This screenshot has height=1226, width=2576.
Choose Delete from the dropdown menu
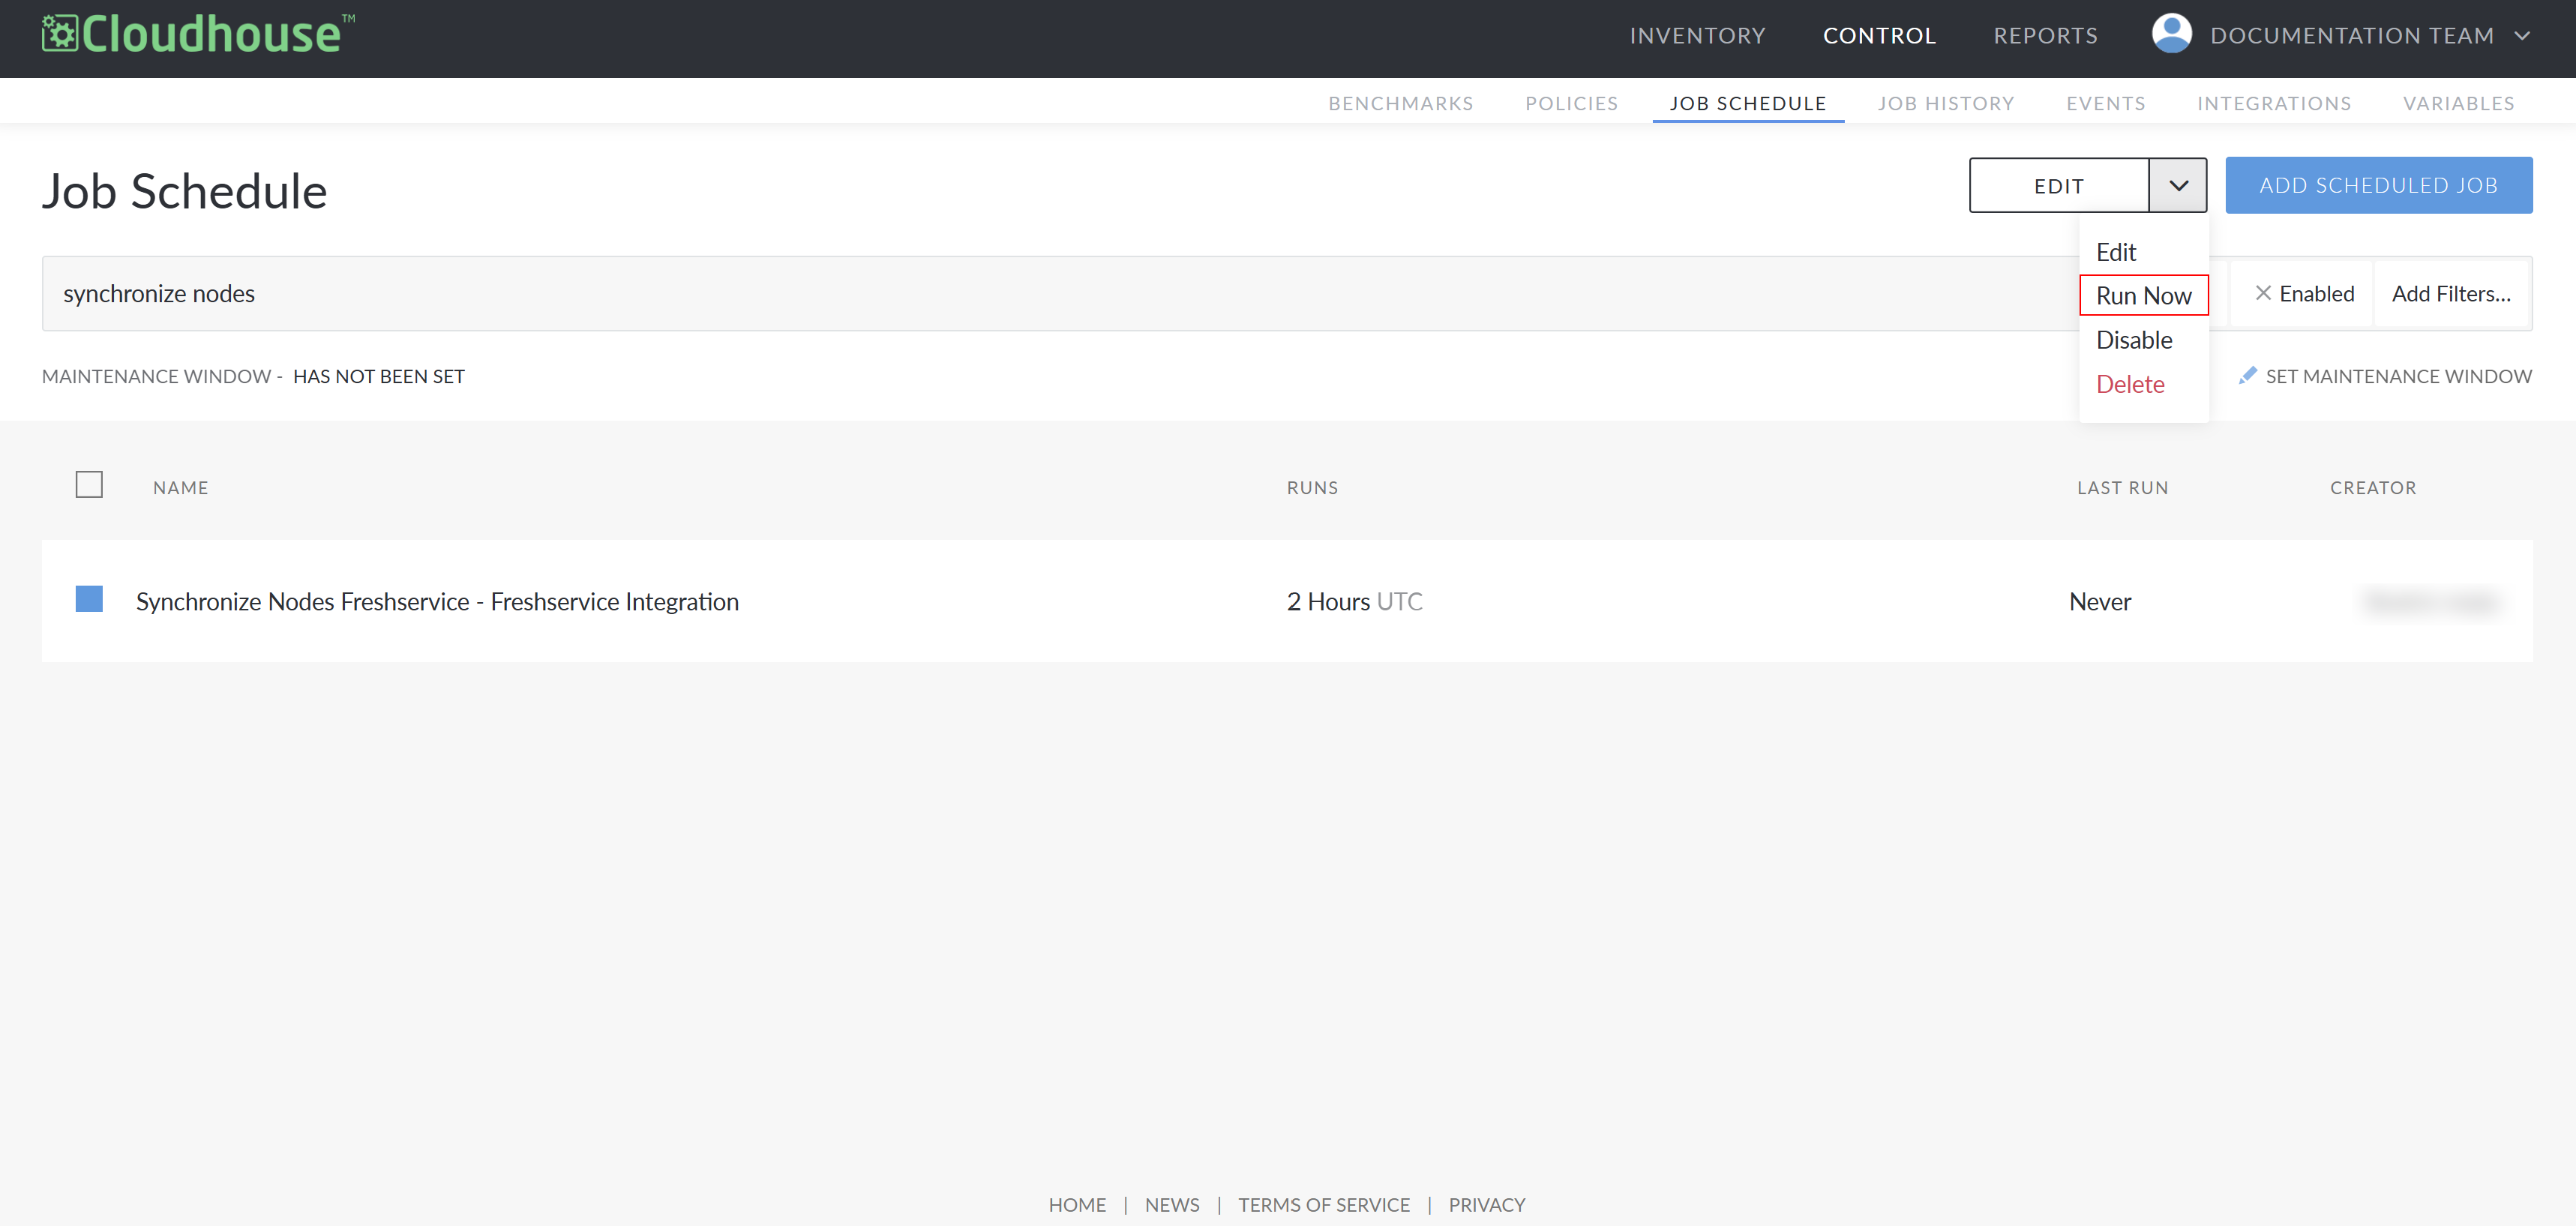coord(2129,384)
